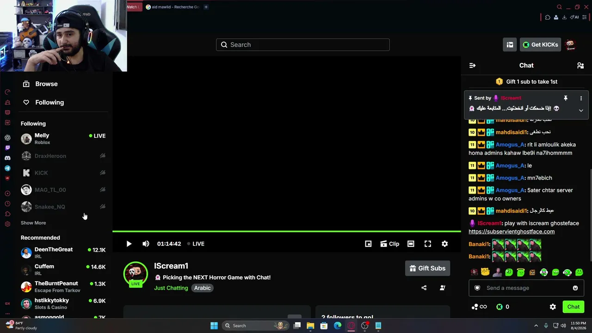592x333 pixels.
Task: Open the offline DraxHeroon channel
Action: [63, 156]
